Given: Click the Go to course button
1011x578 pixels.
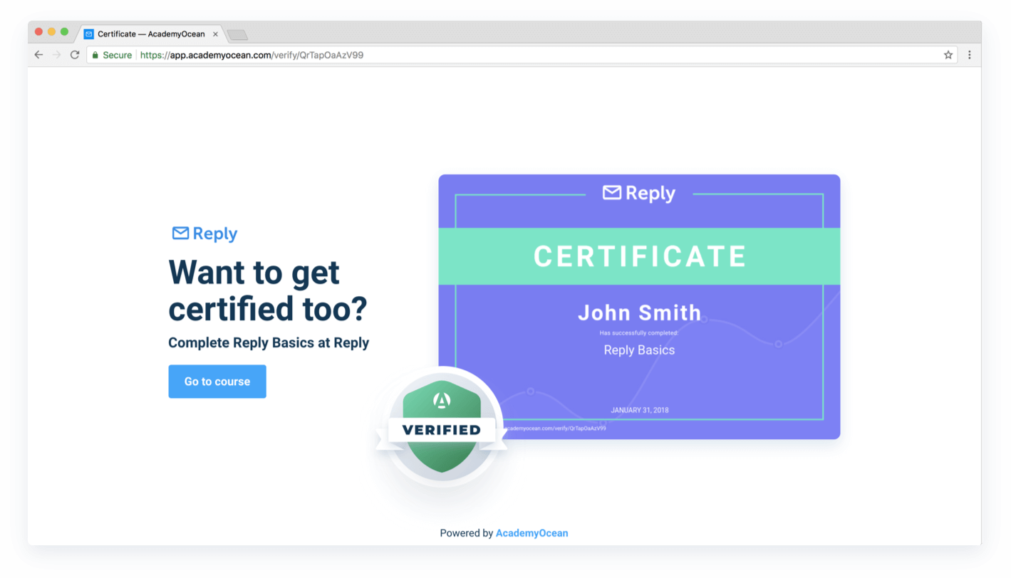Looking at the screenshot, I should click(217, 382).
